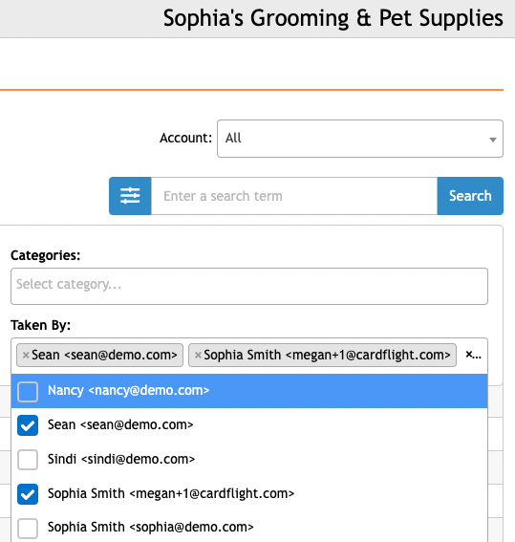Screen dimensions: 515x542
Task: Open the Account All combo box
Action: (x=360, y=139)
